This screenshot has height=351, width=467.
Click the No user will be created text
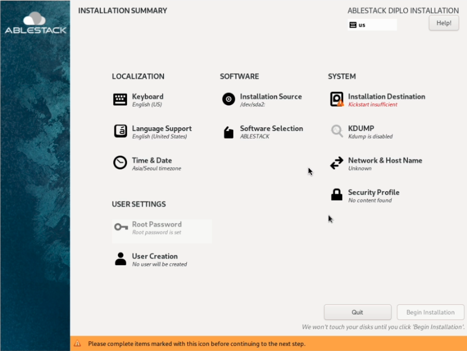pyautogui.click(x=159, y=264)
